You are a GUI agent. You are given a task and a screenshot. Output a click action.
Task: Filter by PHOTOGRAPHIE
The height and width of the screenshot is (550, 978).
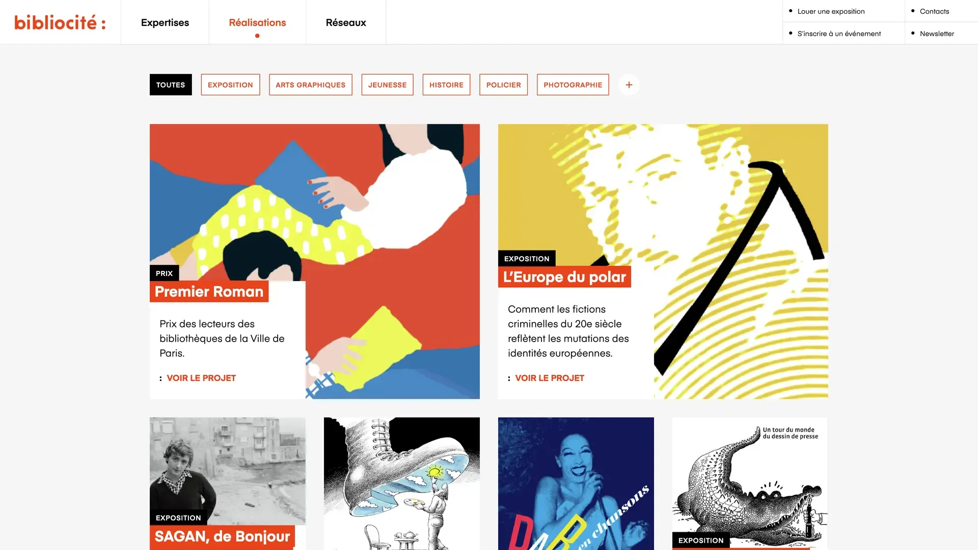(573, 85)
